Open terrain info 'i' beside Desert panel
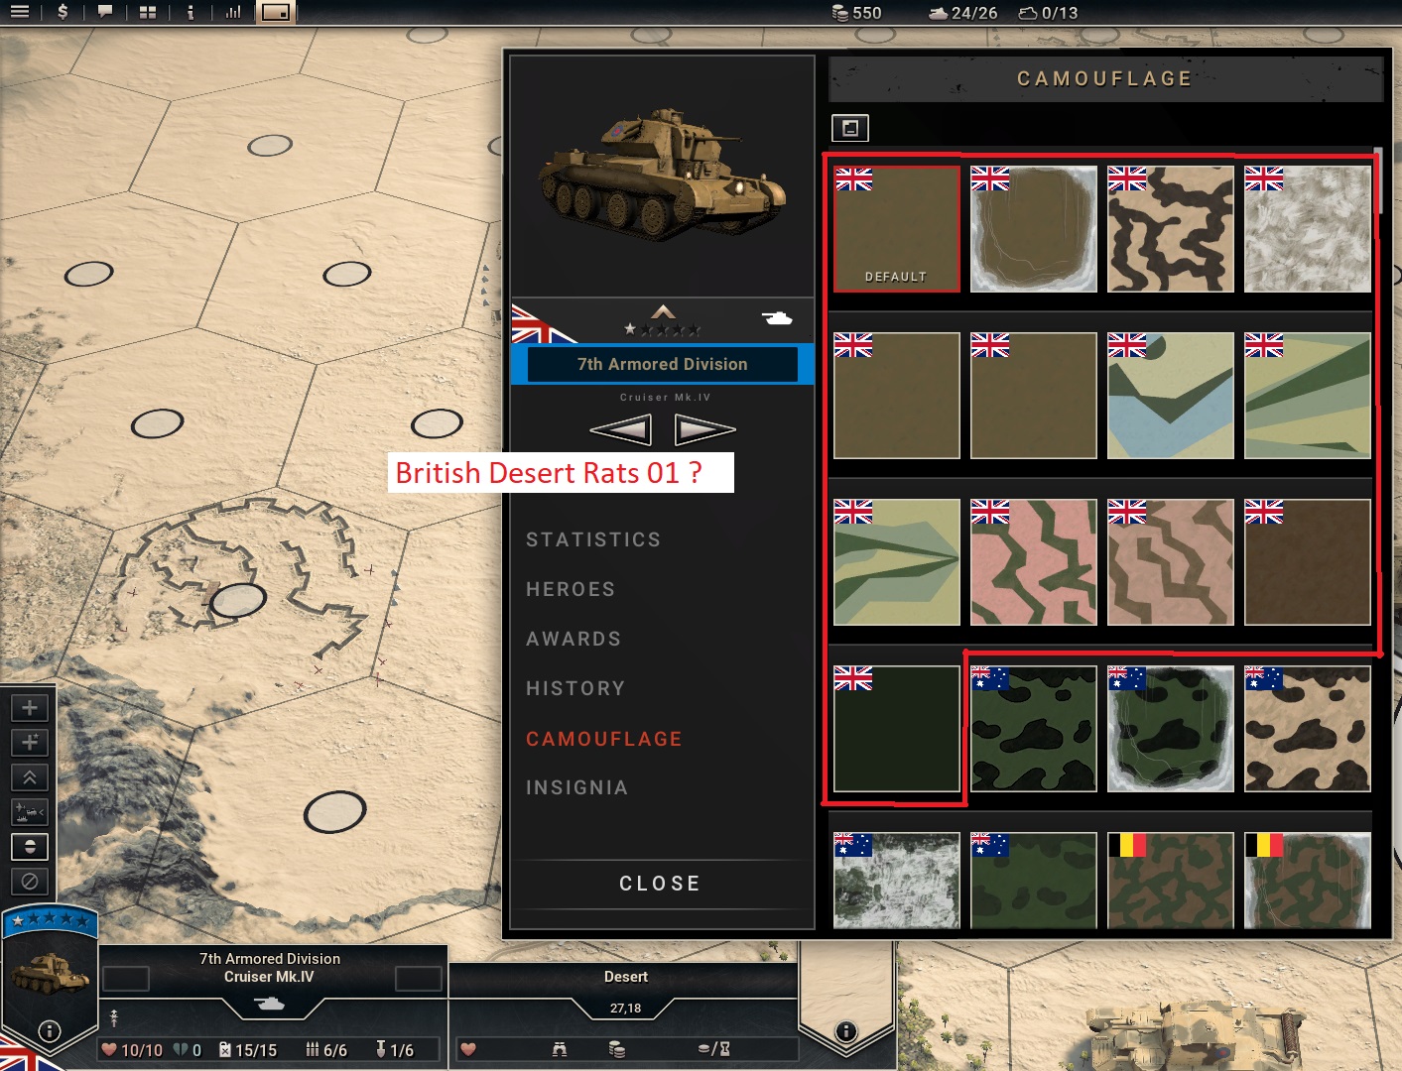Viewport: 1402px width, 1071px height. (846, 1031)
